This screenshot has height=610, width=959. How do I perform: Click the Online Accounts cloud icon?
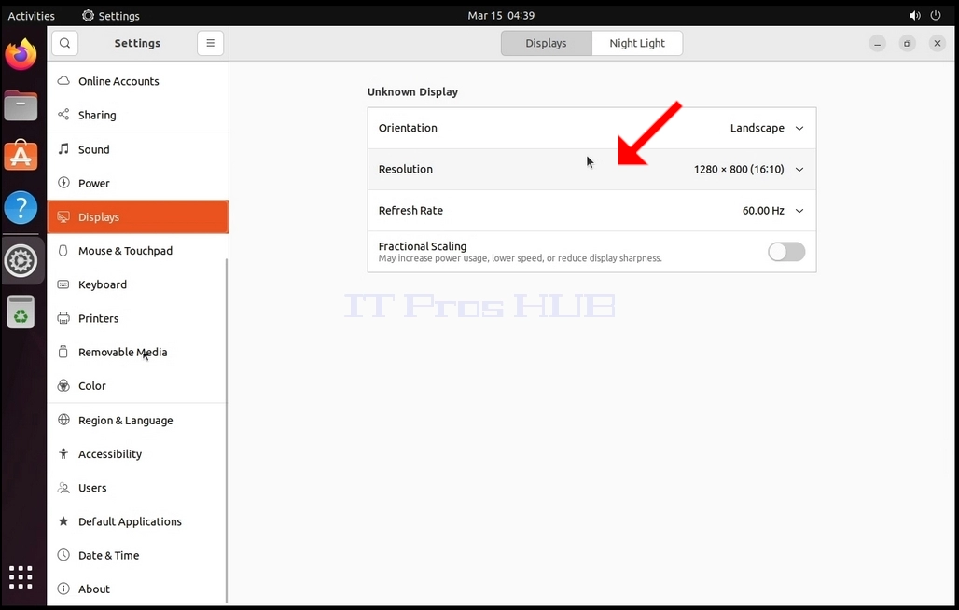(x=63, y=81)
